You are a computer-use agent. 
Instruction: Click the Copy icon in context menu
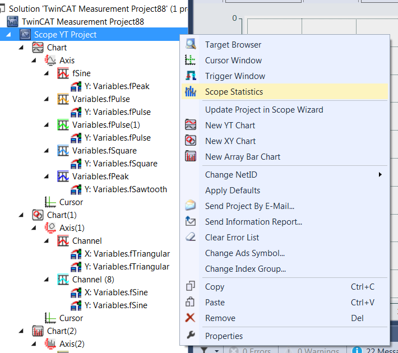pos(191,286)
